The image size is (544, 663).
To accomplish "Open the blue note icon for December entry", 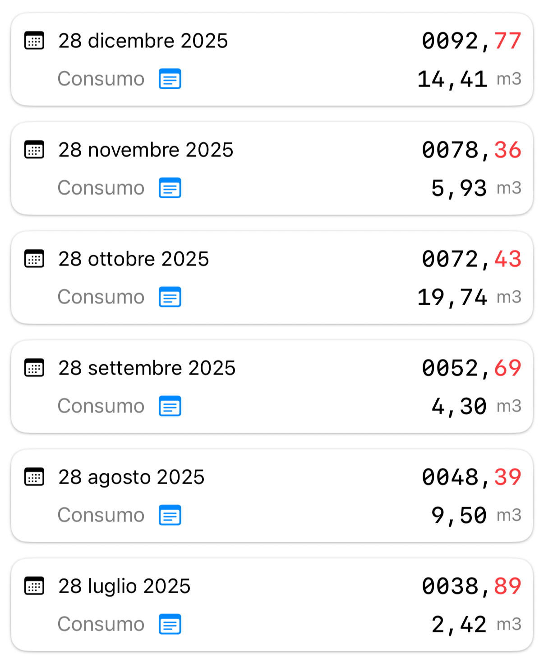I will click(x=170, y=79).
